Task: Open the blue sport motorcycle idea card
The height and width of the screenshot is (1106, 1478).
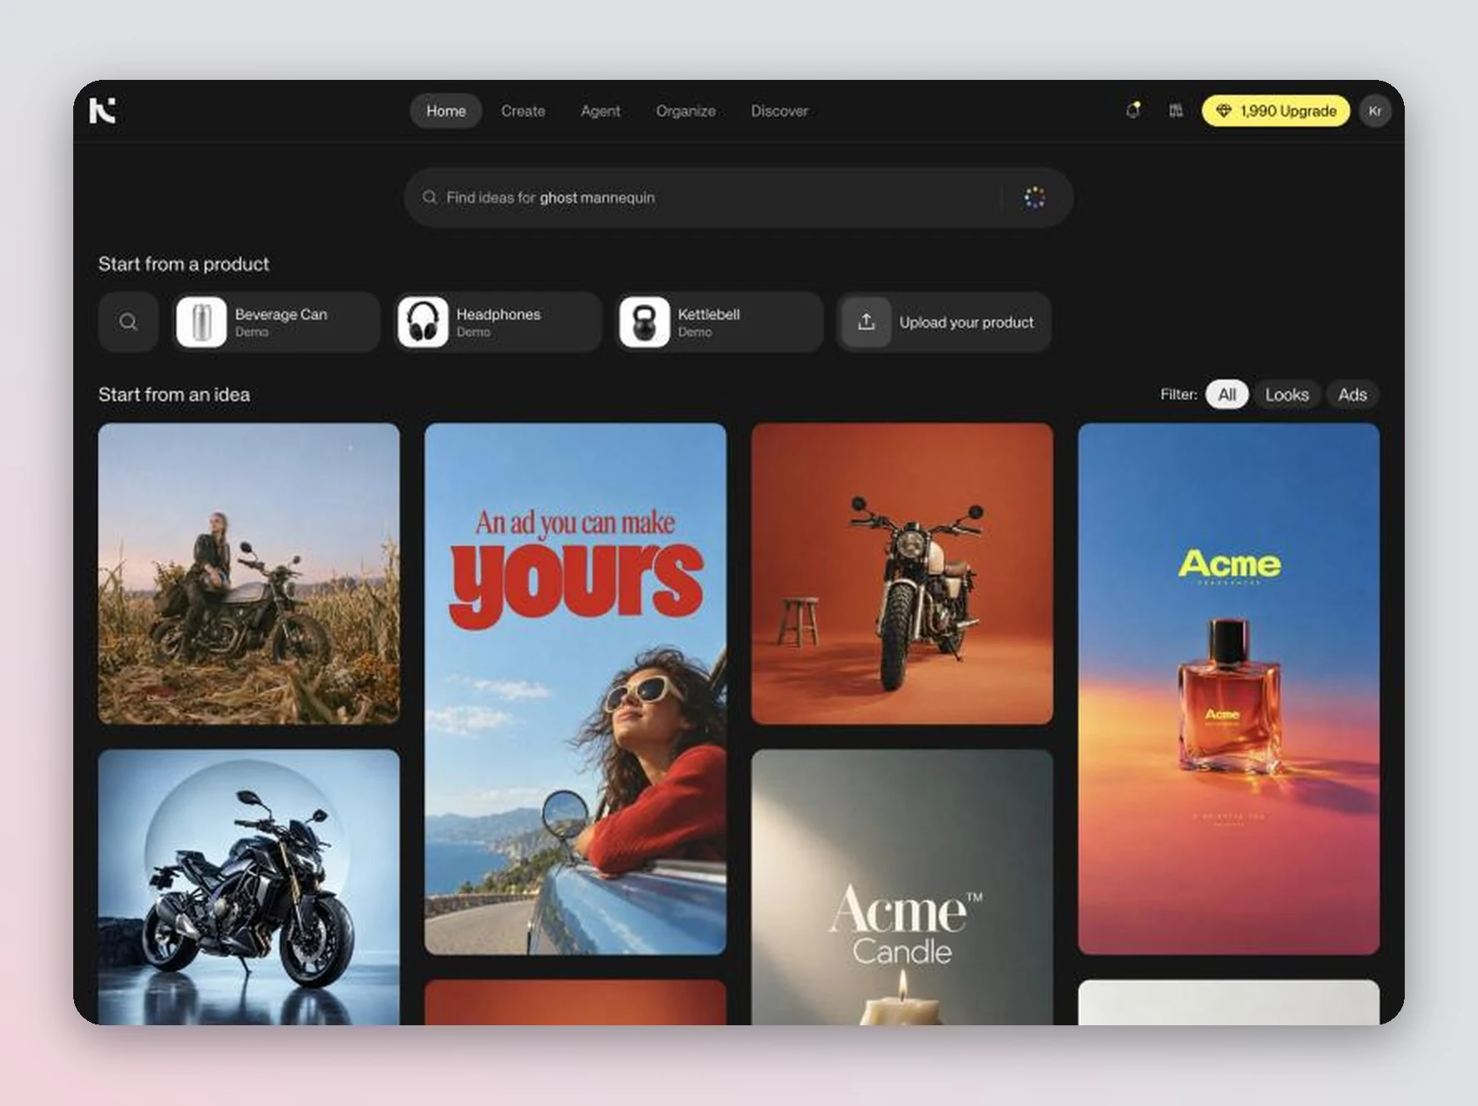Action: tap(249, 887)
